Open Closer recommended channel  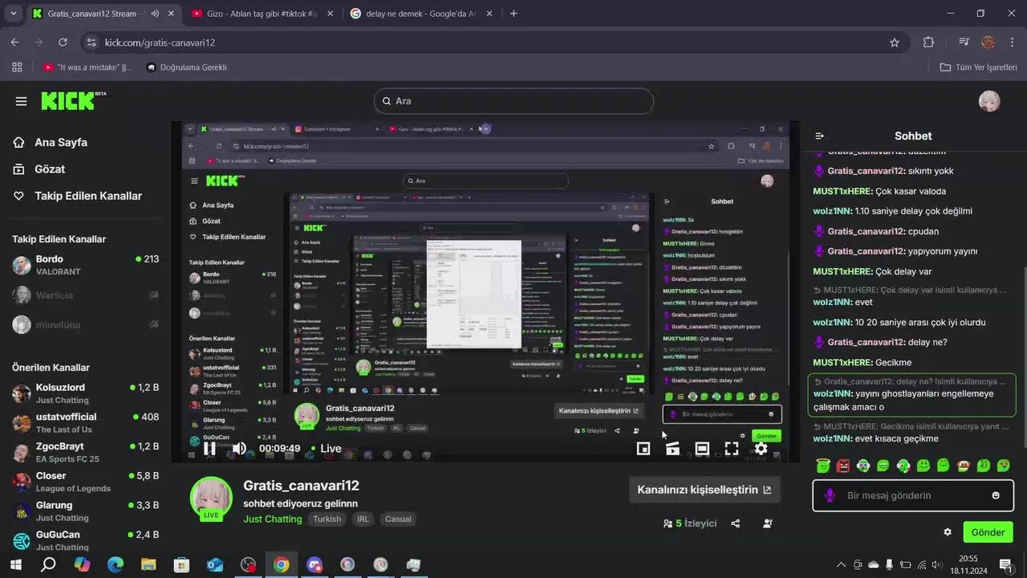pyautogui.click(x=85, y=482)
